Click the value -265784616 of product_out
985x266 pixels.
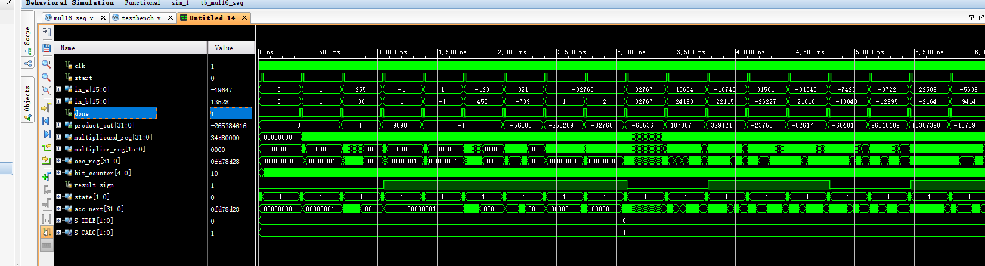228,126
